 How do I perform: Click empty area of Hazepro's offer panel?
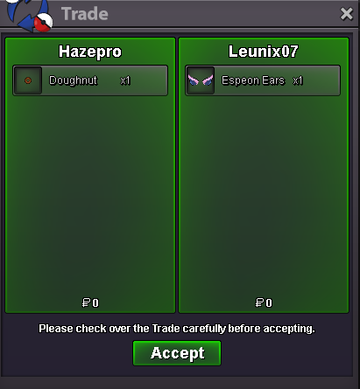(90, 192)
